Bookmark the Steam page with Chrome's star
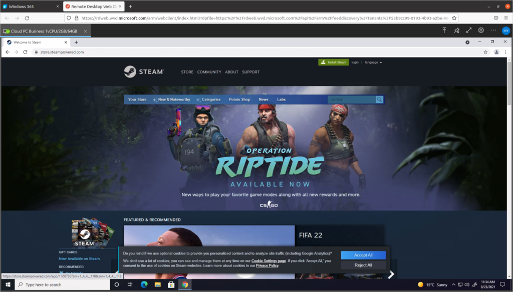 (x=485, y=52)
